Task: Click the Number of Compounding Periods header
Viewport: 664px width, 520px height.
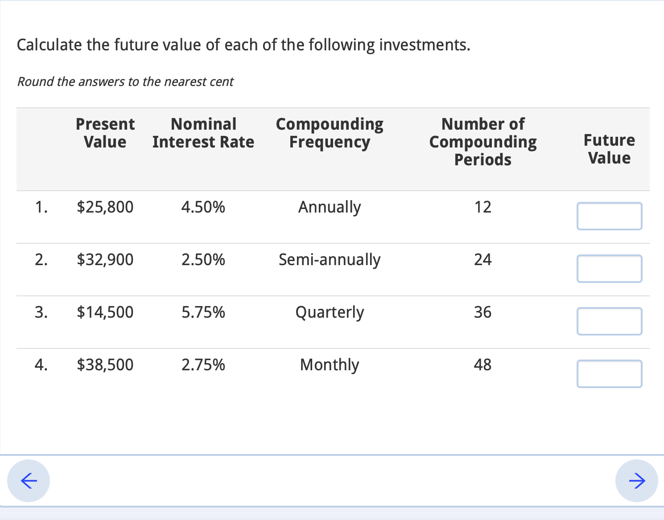Action: 483,141
